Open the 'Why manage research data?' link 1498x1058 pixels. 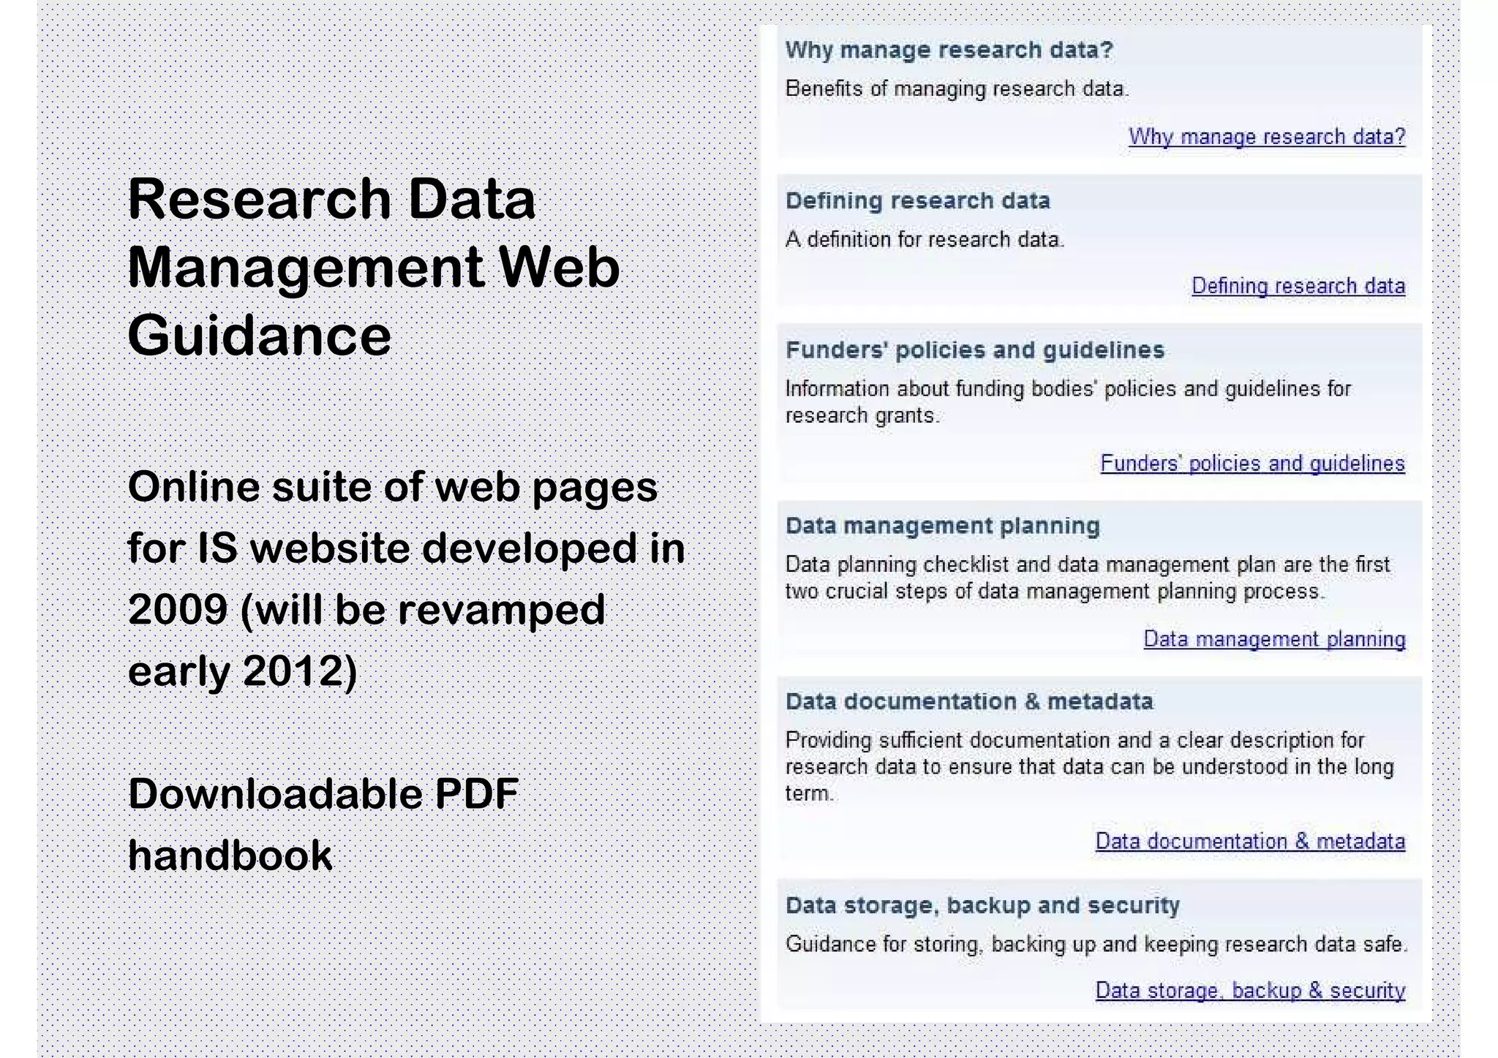point(1266,137)
